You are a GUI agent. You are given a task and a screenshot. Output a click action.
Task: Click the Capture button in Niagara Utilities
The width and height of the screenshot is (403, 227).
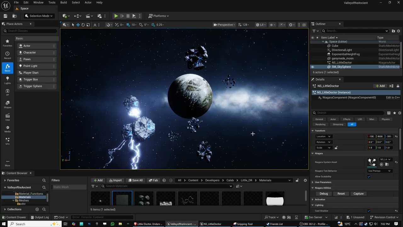coord(358,194)
